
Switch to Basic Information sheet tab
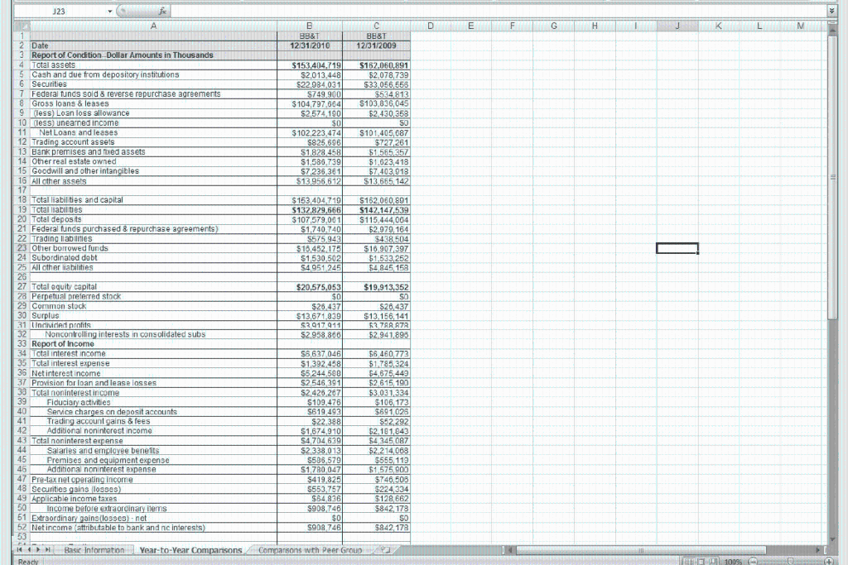click(94, 550)
